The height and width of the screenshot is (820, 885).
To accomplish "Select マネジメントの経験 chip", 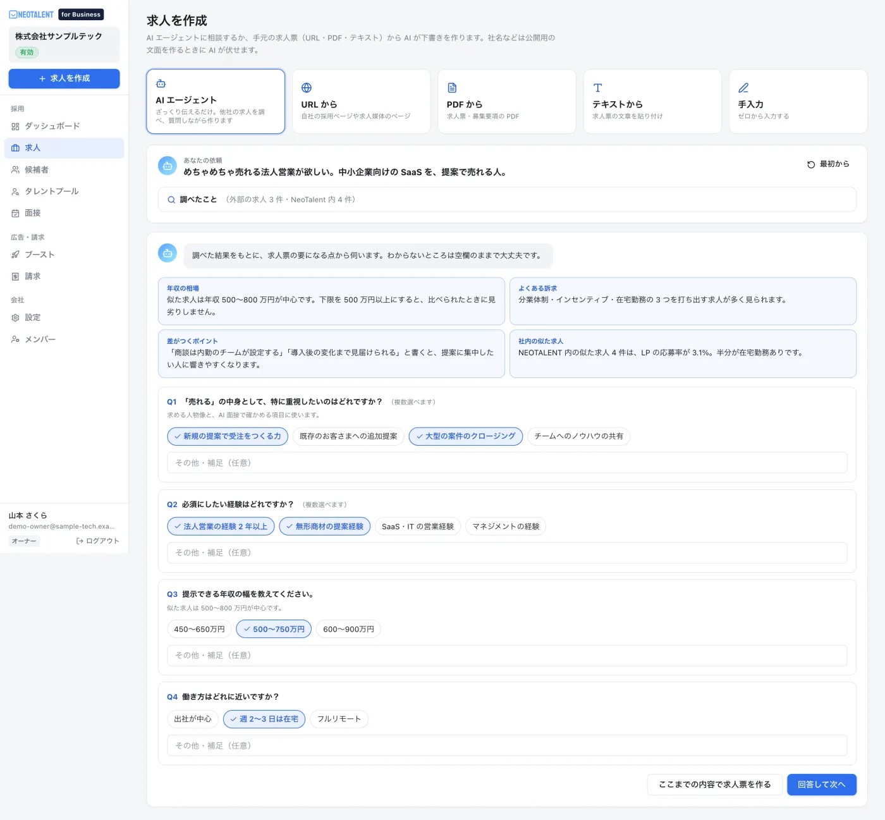I will [x=506, y=527].
